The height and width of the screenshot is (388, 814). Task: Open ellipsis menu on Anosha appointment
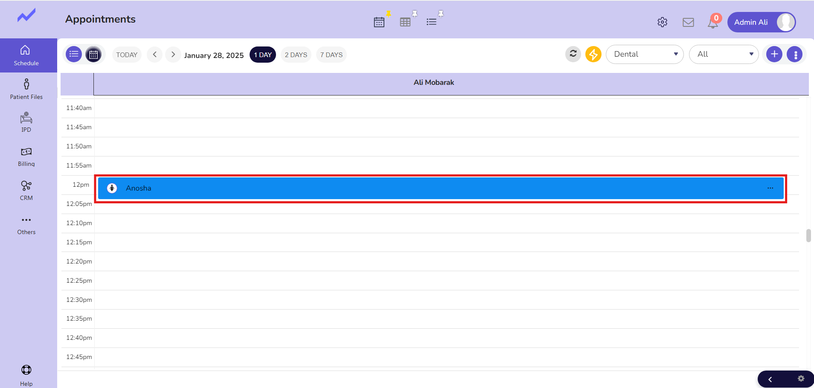tap(770, 188)
